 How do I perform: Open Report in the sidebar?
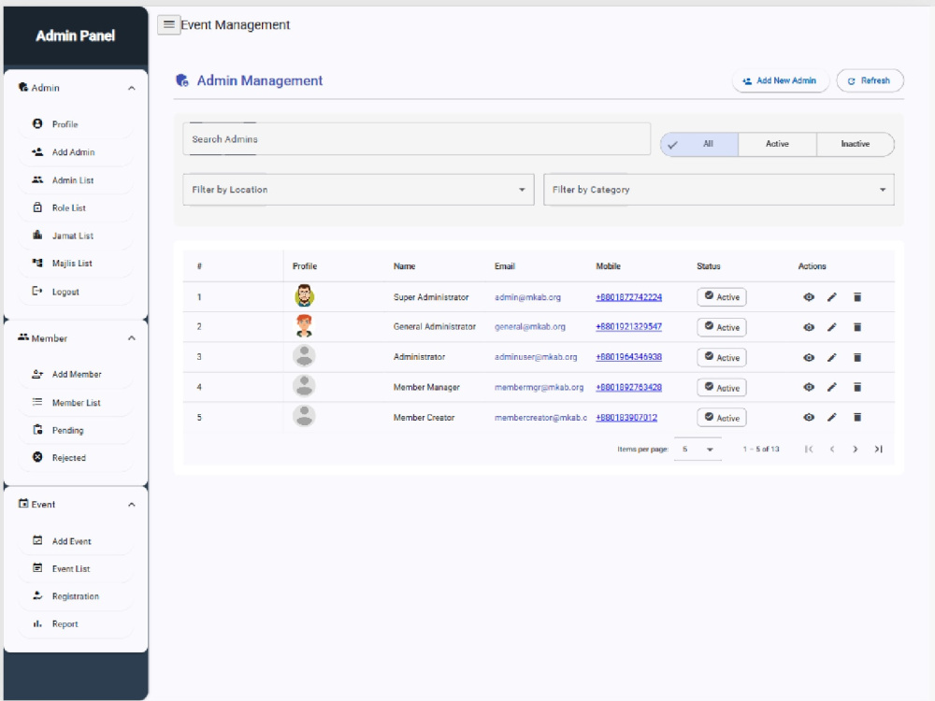76,624
